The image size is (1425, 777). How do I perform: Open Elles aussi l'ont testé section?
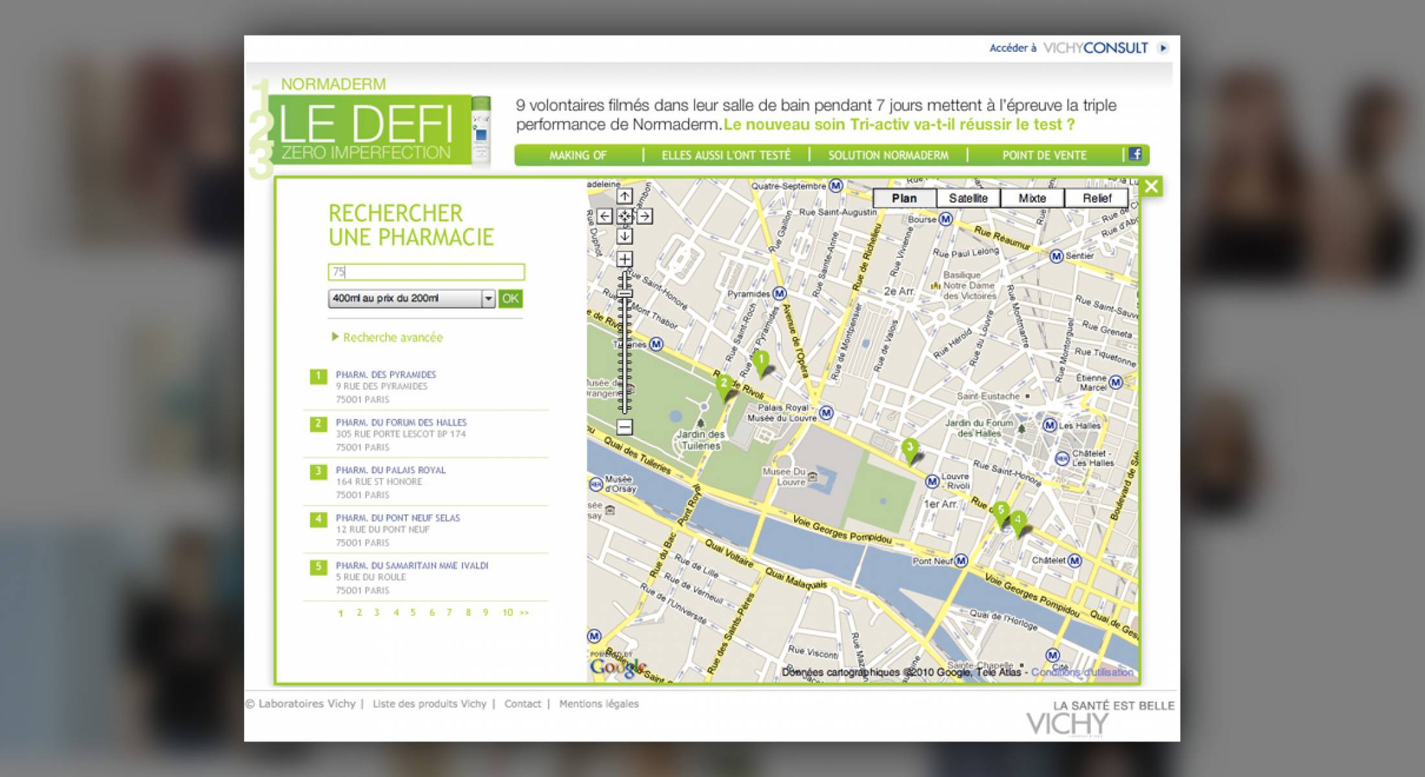(726, 155)
